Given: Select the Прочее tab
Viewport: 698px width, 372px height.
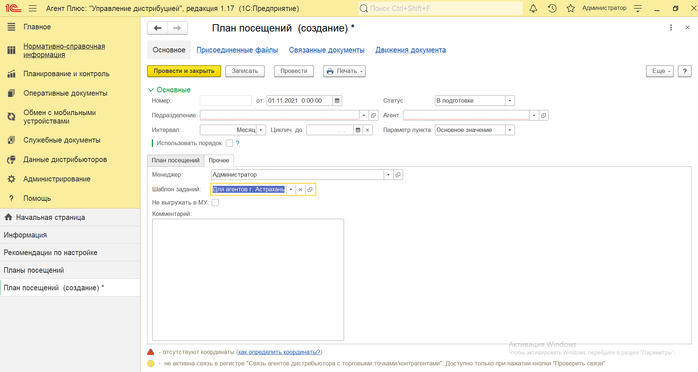Looking at the screenshot, I should [x=219, y=160].
